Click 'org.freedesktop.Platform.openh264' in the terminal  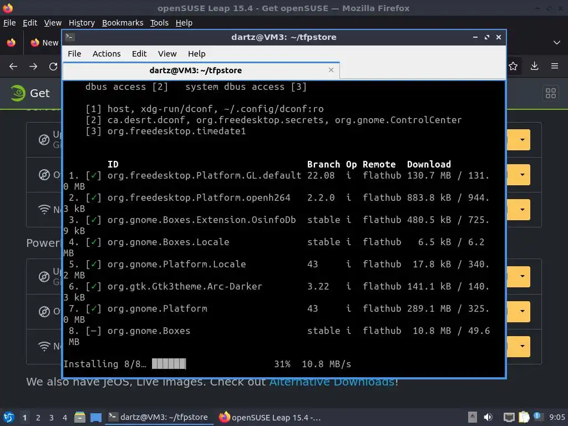pyautogui.click(x=199, y=197)
